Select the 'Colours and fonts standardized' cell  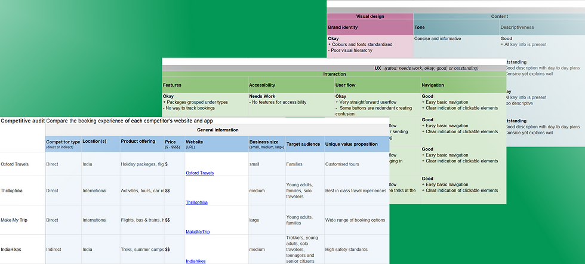(370, 47)
